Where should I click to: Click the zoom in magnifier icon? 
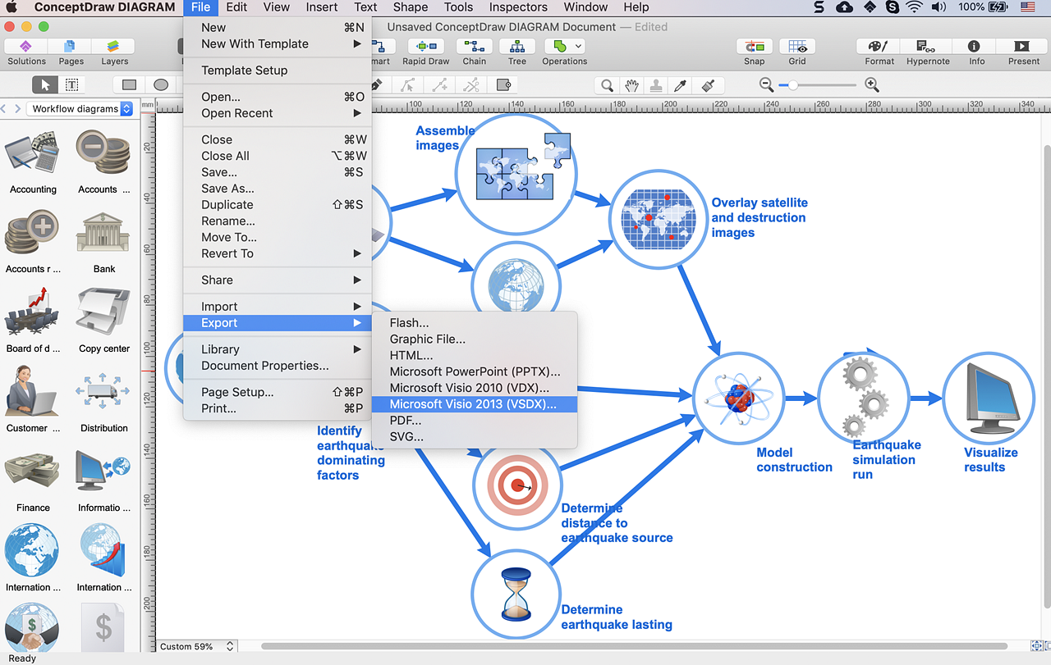coord(872,84)
